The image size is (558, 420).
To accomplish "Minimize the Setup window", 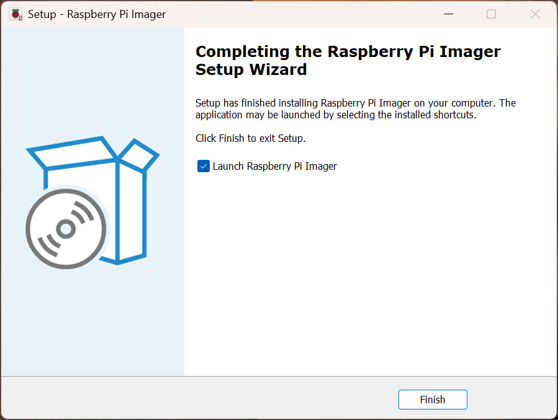I will 447,14.
